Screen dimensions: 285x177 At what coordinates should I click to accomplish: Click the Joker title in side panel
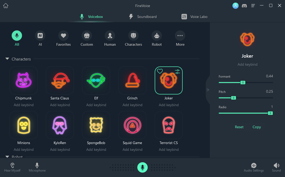point(247,56)
